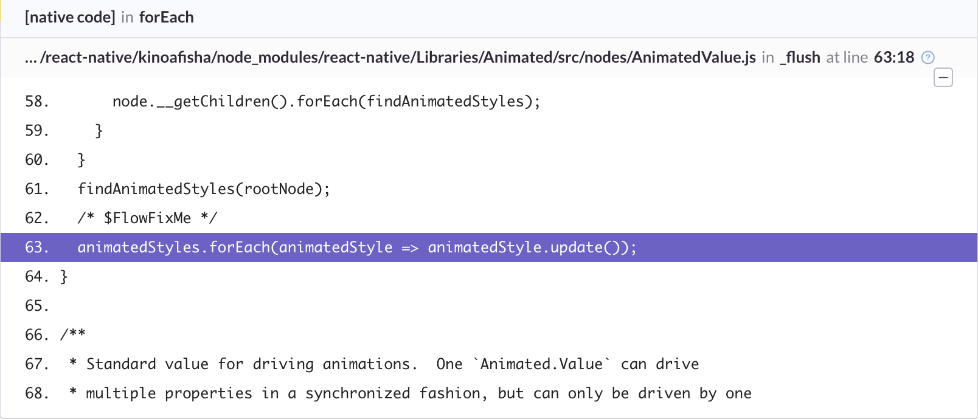Click the blue question mark help icon

927,57
